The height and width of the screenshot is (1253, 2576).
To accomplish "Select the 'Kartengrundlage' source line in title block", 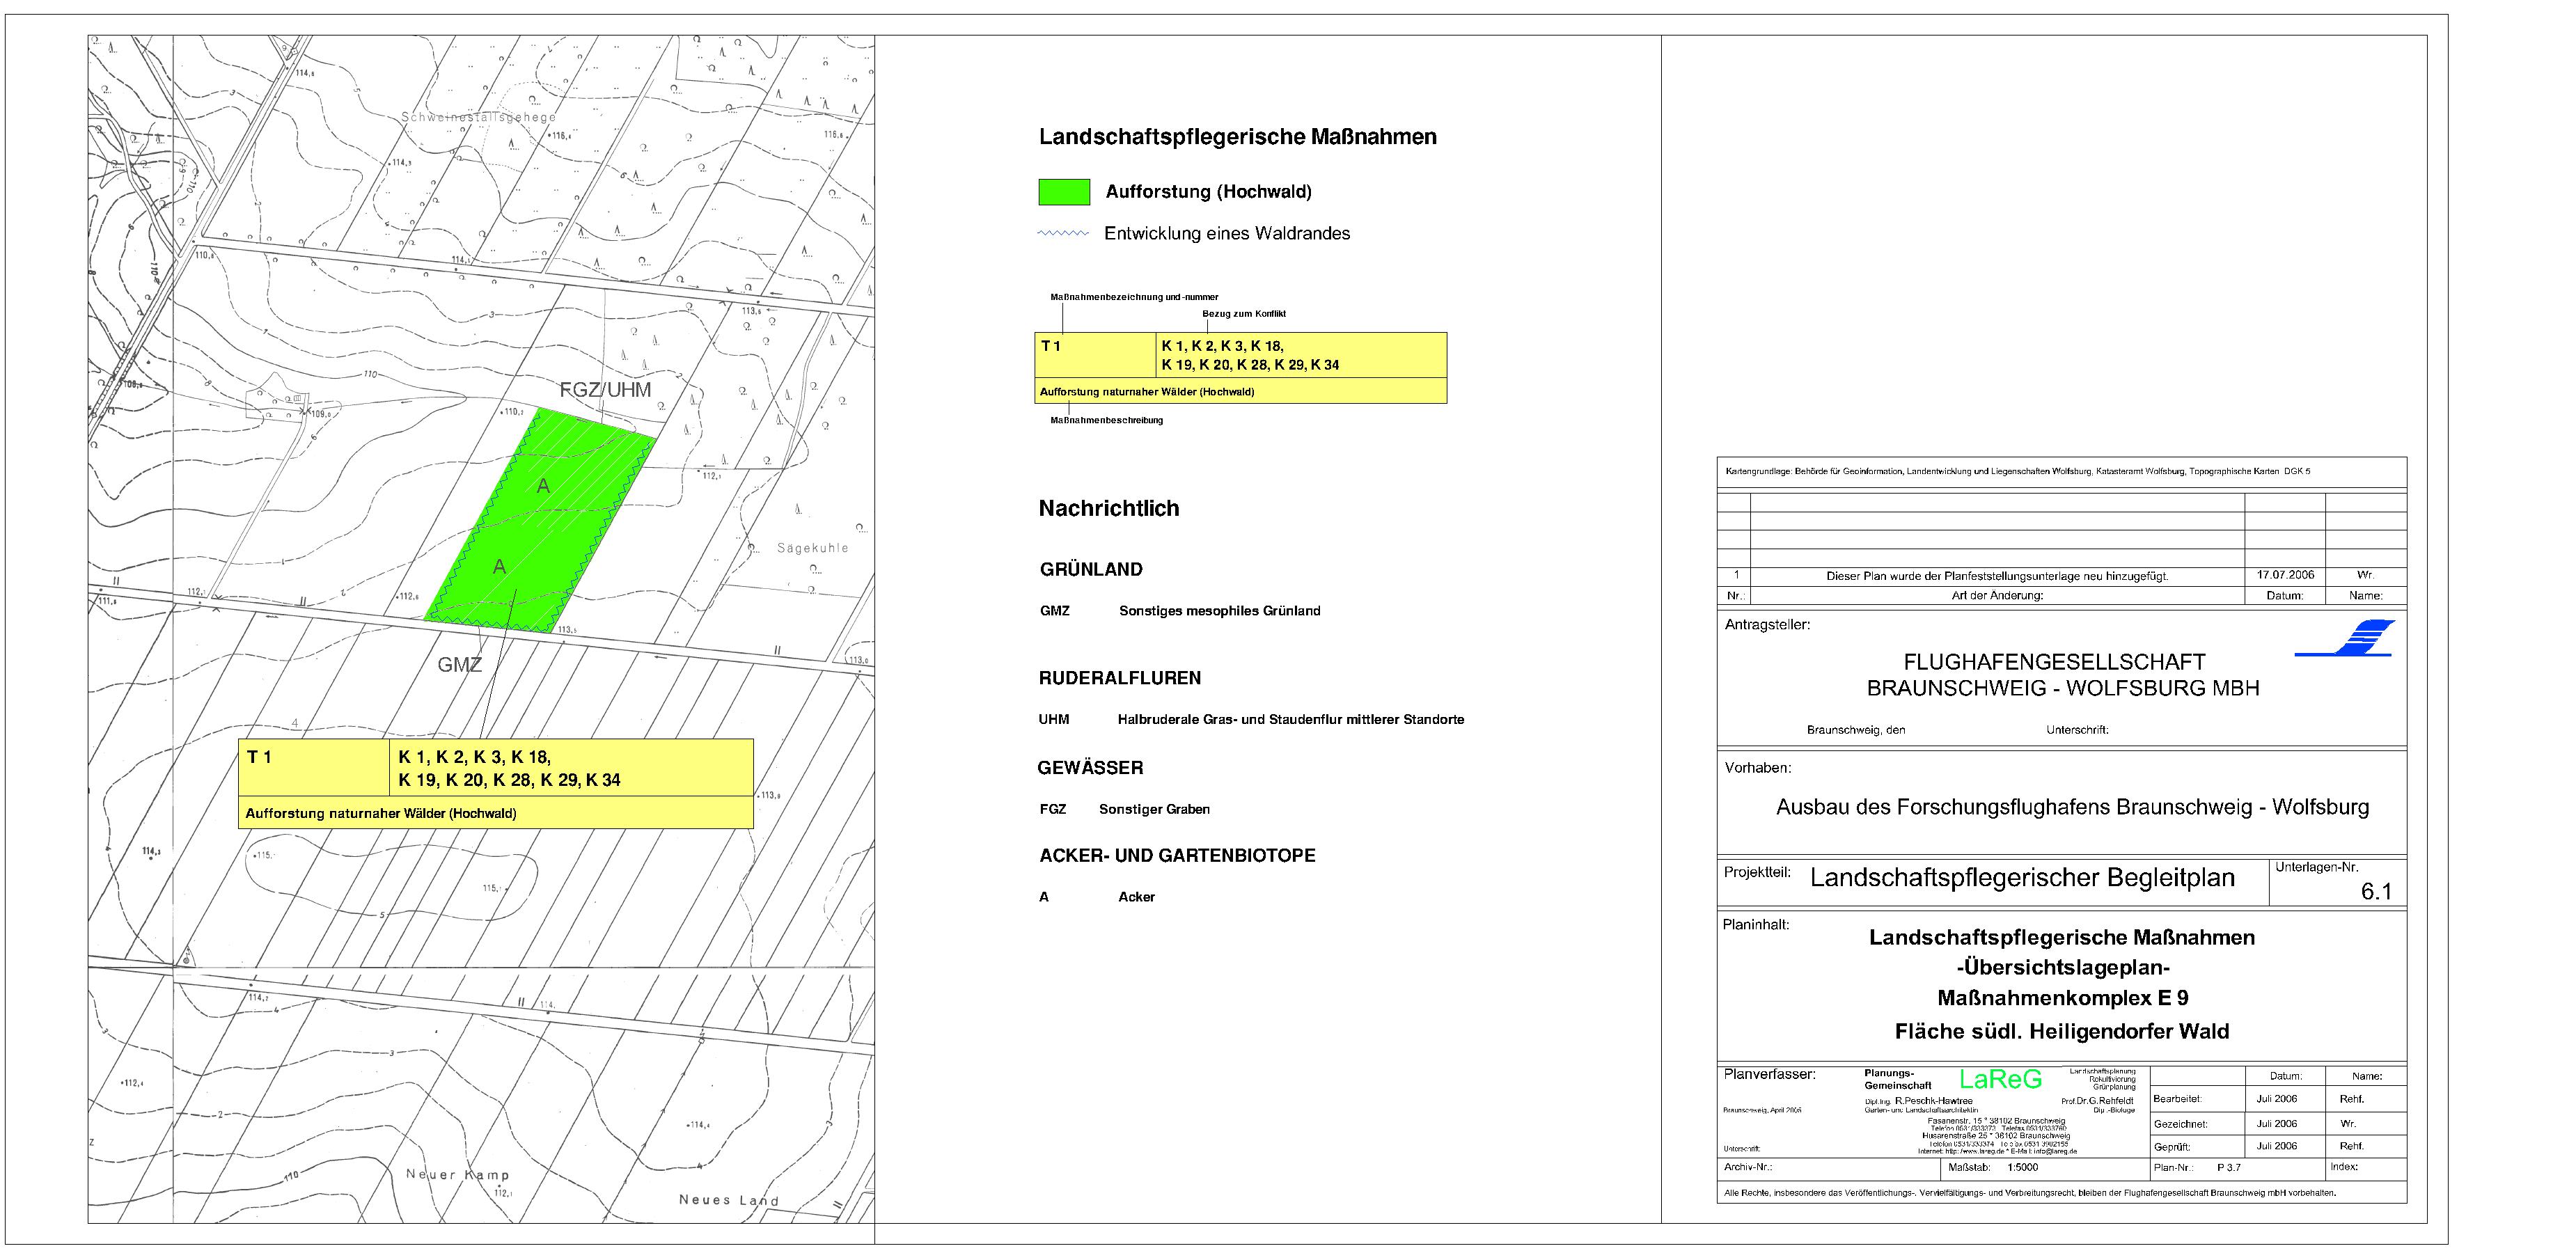I will click(x=2018, y=471).
